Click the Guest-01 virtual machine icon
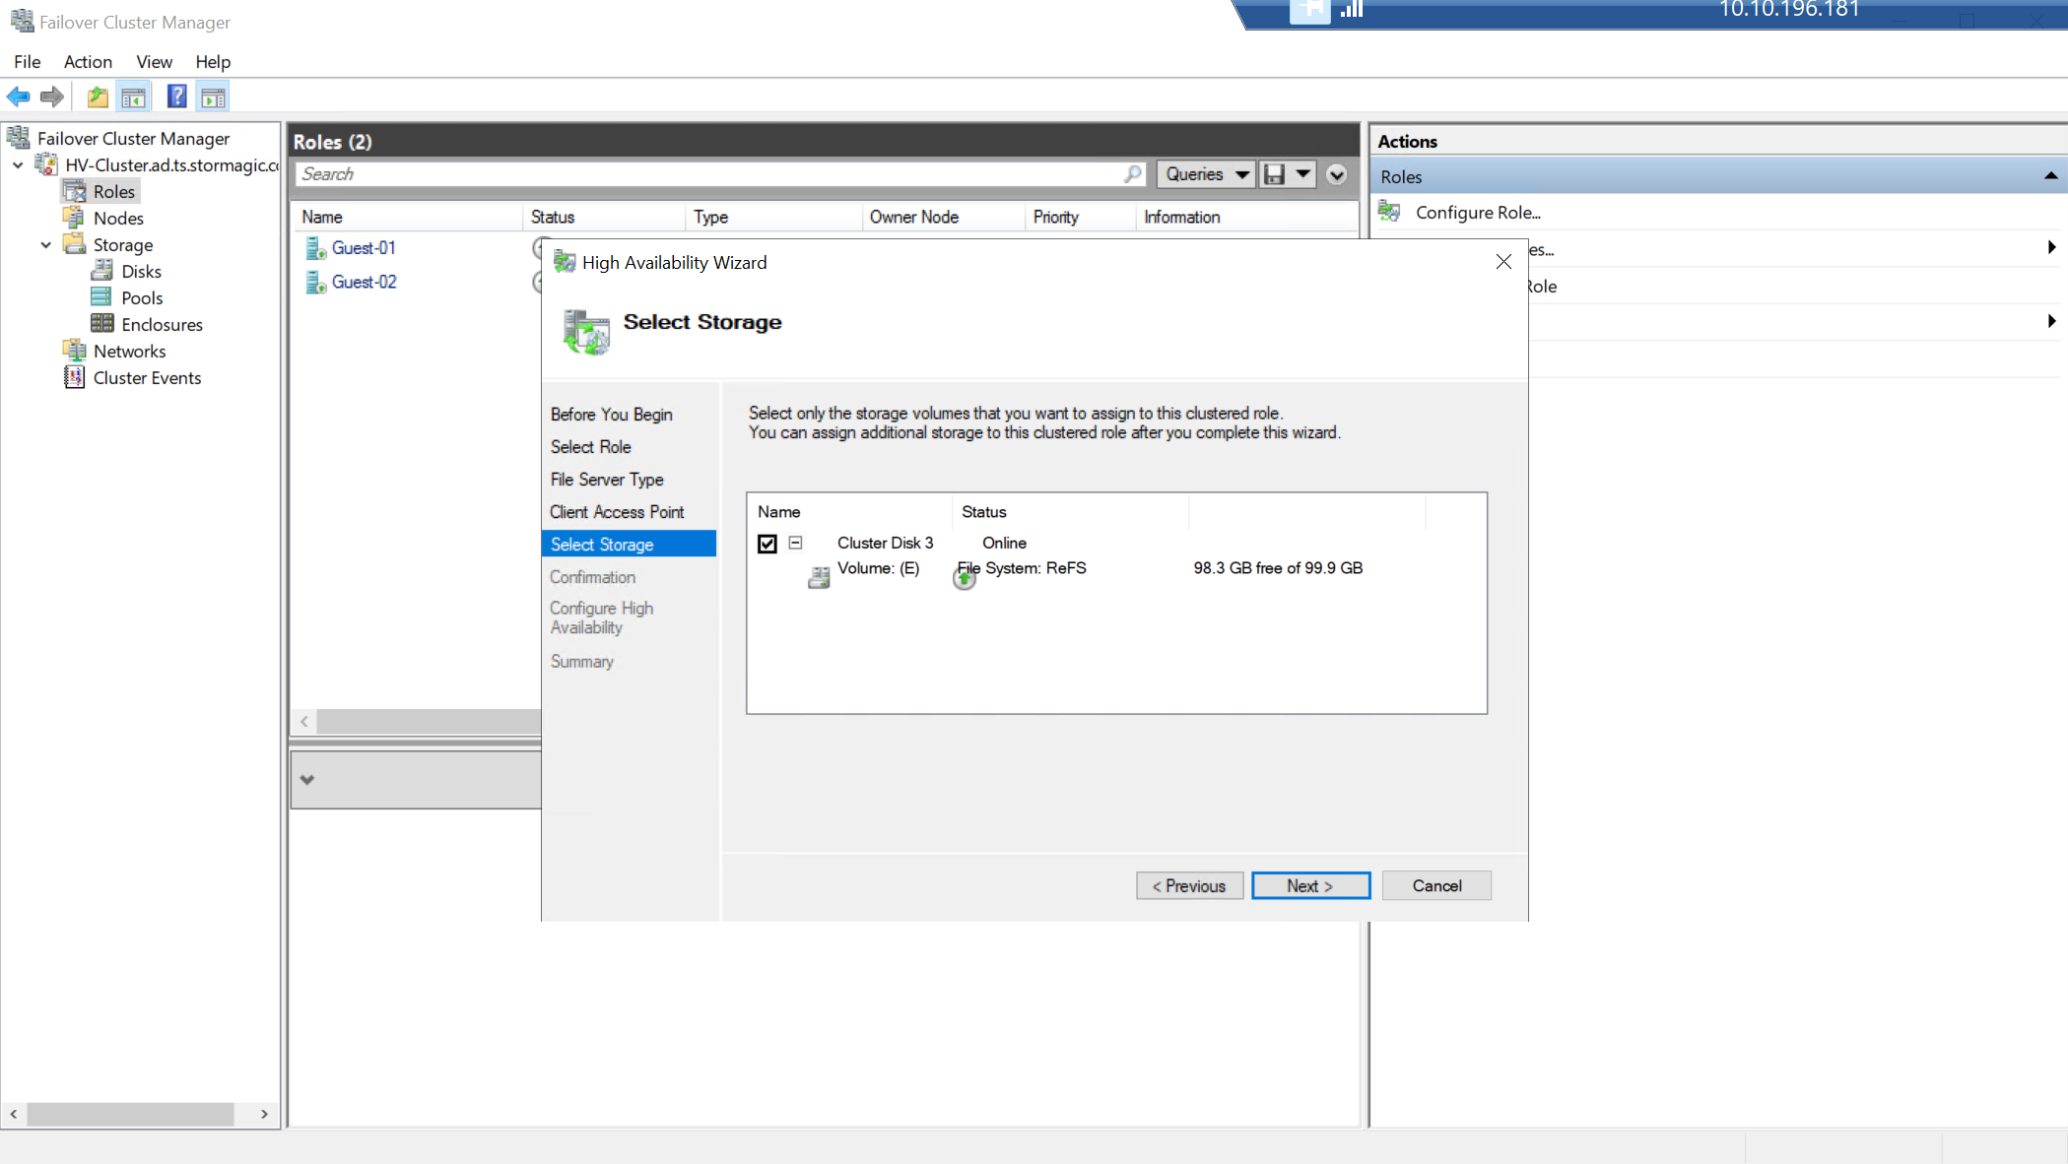The width and height of the screenshot is (2068, 1164). pos(315,248)
